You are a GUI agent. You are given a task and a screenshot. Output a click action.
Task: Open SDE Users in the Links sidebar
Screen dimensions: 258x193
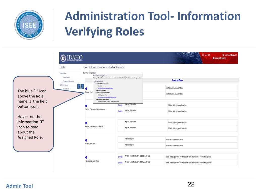(x=63, y=74)
